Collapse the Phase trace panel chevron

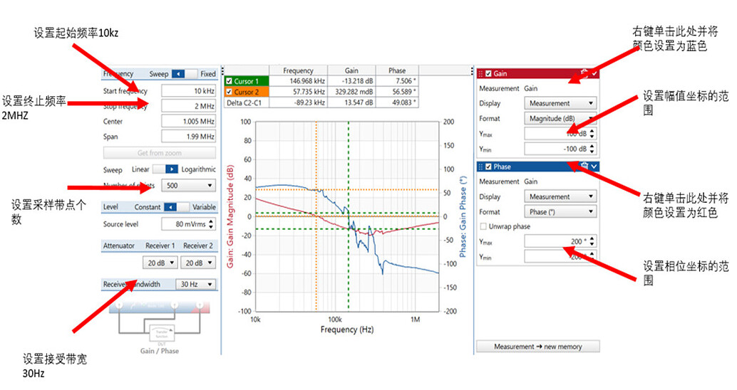pos(594,167)
